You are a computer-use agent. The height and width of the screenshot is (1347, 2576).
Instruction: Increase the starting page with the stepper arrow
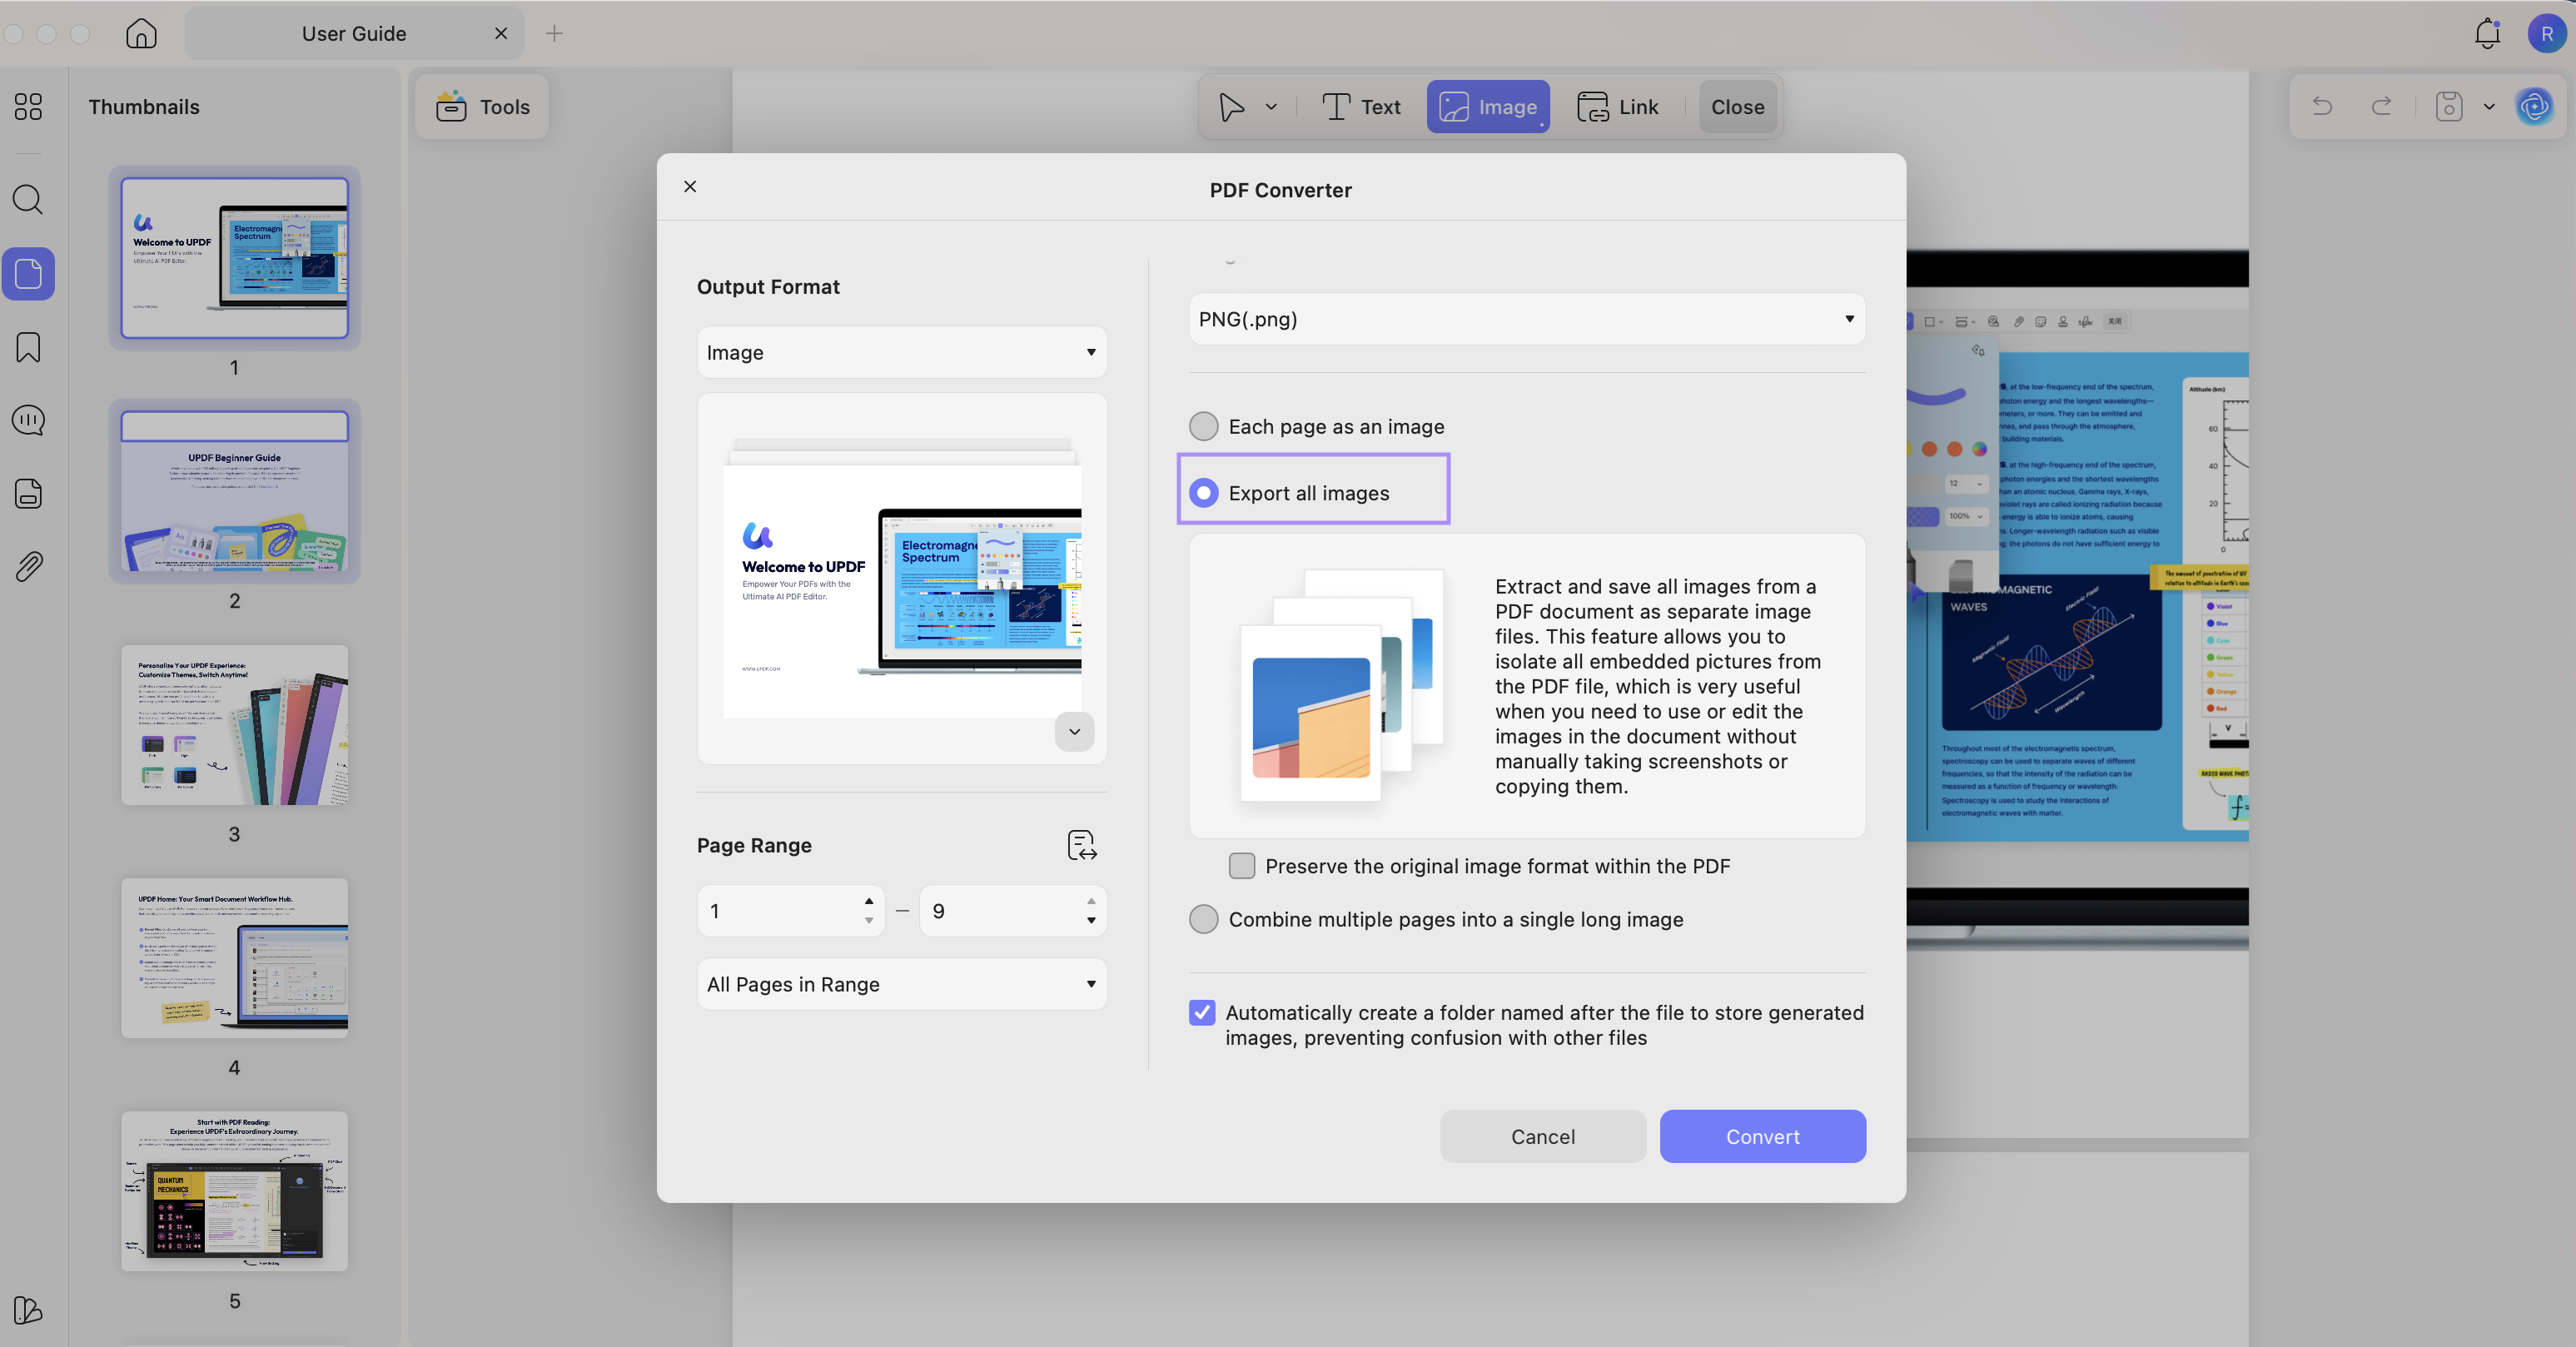point(868,901)
